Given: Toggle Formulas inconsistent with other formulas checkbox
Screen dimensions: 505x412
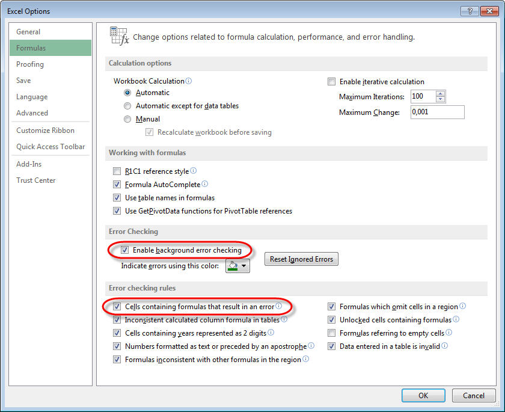Looking at the screenshot, I should click(117, 360).
